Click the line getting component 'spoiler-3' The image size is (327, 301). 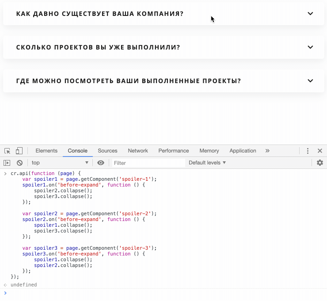click(x=89, y=248)
